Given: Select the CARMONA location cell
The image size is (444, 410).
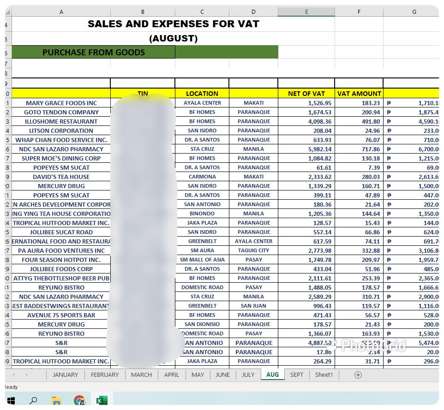Looking at the screenshot, I should pos(202,177).
